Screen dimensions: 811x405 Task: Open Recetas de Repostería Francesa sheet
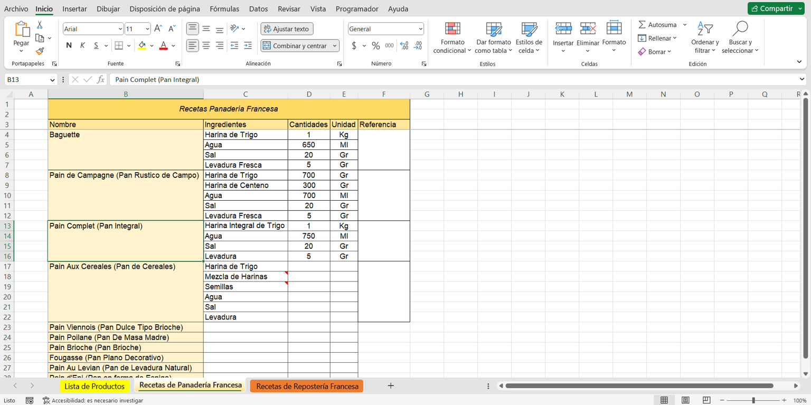(307, 386)
